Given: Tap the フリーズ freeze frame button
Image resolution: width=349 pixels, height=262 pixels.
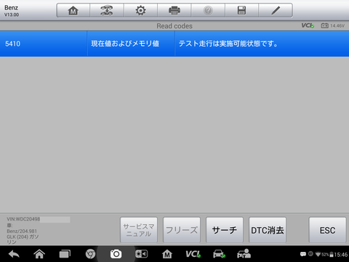Looking at the screenshot, I should pyautogui.click(x=182, y=230).
